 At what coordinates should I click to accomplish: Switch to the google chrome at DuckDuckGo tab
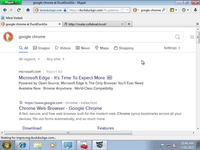[x=31, y=24]
